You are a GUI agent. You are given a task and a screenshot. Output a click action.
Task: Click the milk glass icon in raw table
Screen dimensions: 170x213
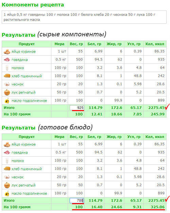click(7, 68)
